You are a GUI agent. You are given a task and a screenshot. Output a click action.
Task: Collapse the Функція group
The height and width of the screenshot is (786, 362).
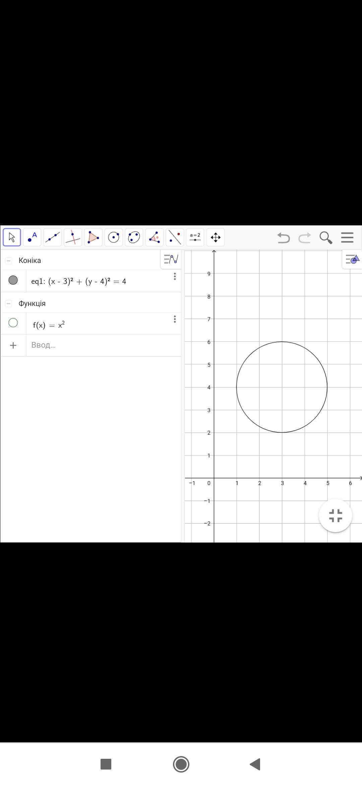(9, 304)
